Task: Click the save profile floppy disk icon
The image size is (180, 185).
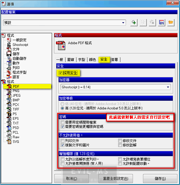Action: [162, 23]
